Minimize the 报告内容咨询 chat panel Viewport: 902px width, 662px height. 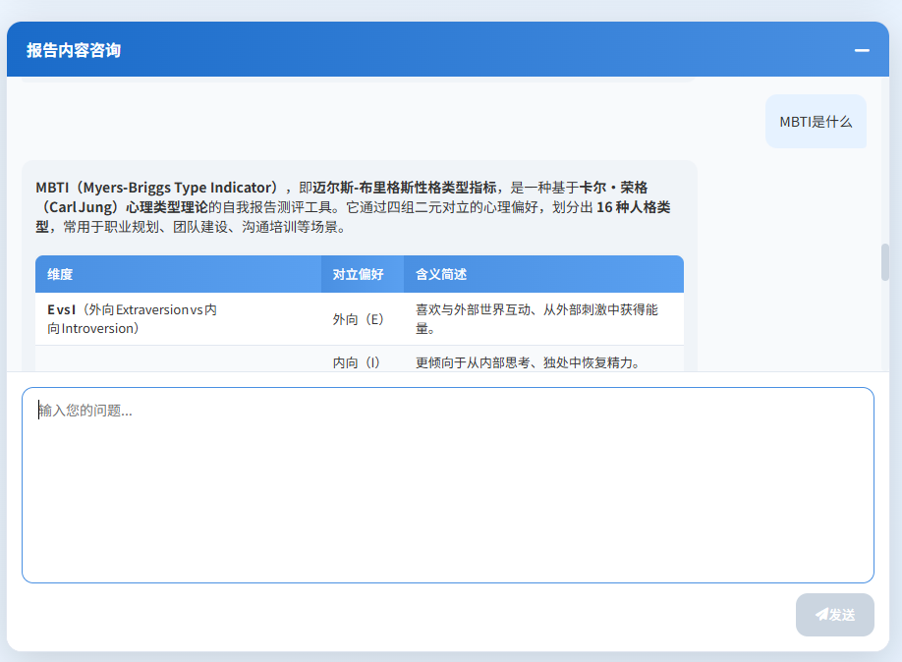click(x=862, y=50)
